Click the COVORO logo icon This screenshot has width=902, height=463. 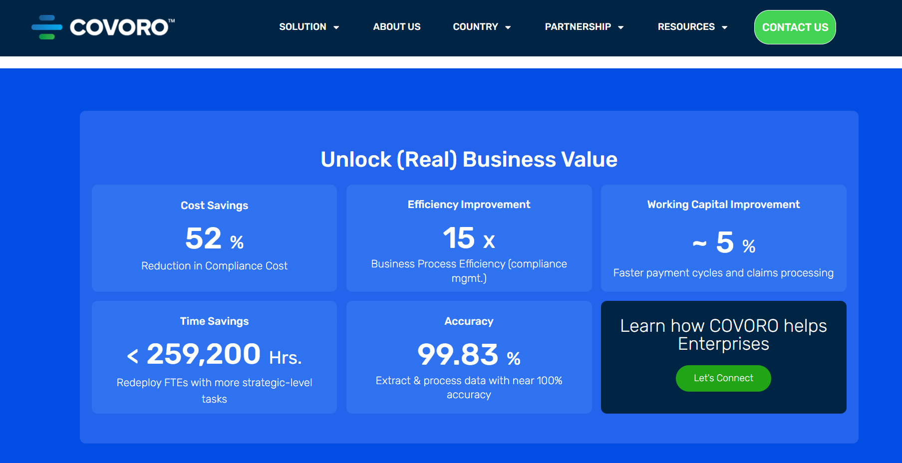click(47, 27)
